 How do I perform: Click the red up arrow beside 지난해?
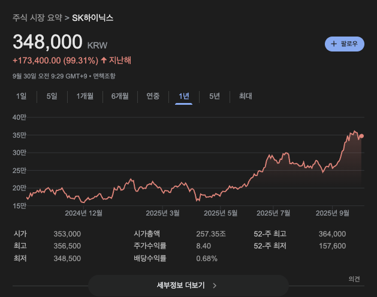pyautogui.click(x=104, y=60)
